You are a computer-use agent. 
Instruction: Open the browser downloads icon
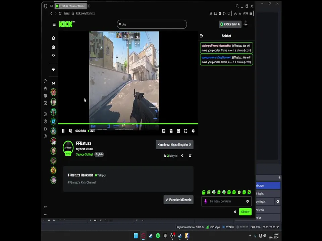coord(240,13)
